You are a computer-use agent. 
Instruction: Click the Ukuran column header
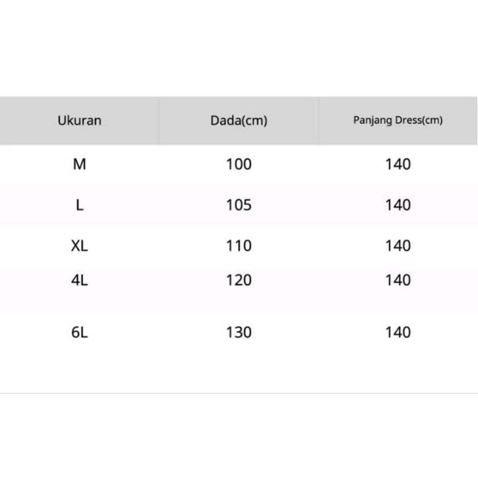(79, 120)
